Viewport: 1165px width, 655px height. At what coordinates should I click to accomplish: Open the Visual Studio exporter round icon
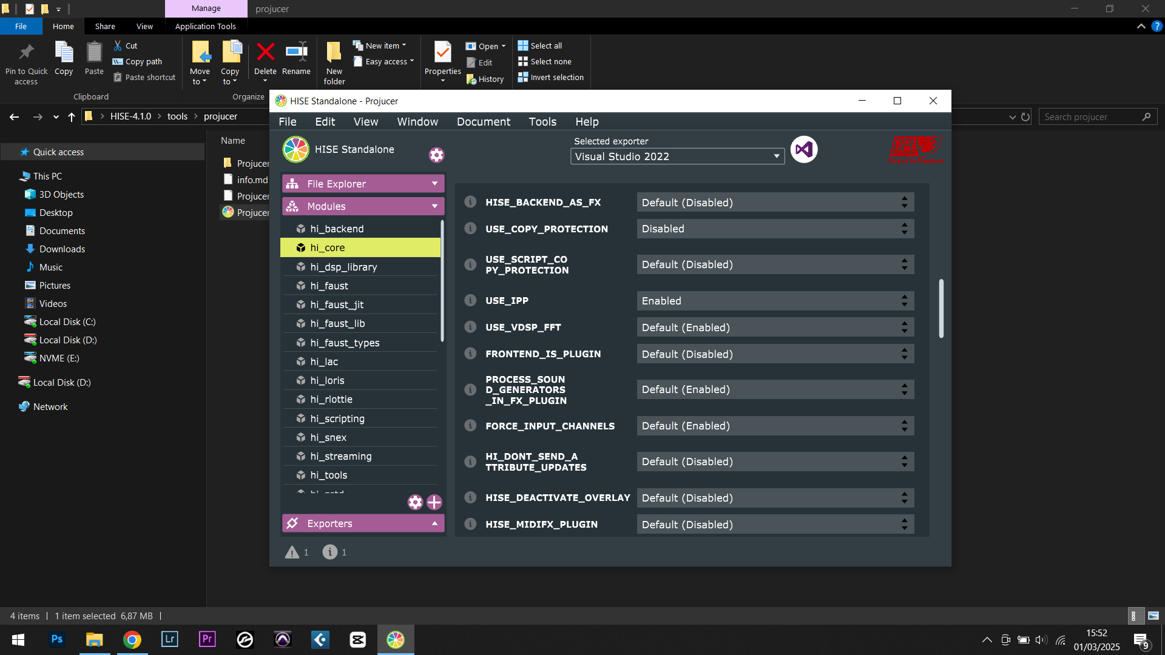tap(804, 149)
